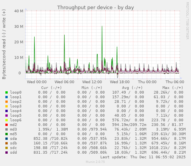Click the sdd purple legend color swatch
This screenshot has width=191, height=166.
coord(7,153)
